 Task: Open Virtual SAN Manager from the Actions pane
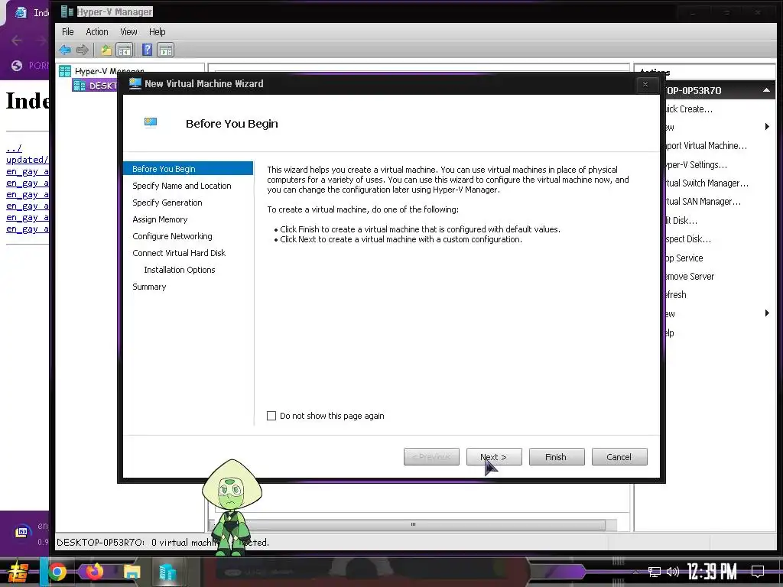pos(703,202)
